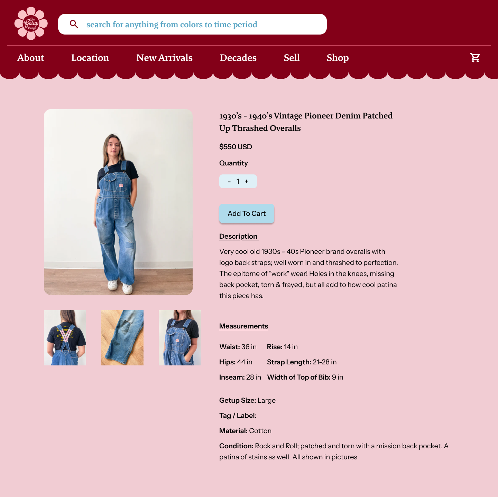Click the Description heading

tap(238, 237)
